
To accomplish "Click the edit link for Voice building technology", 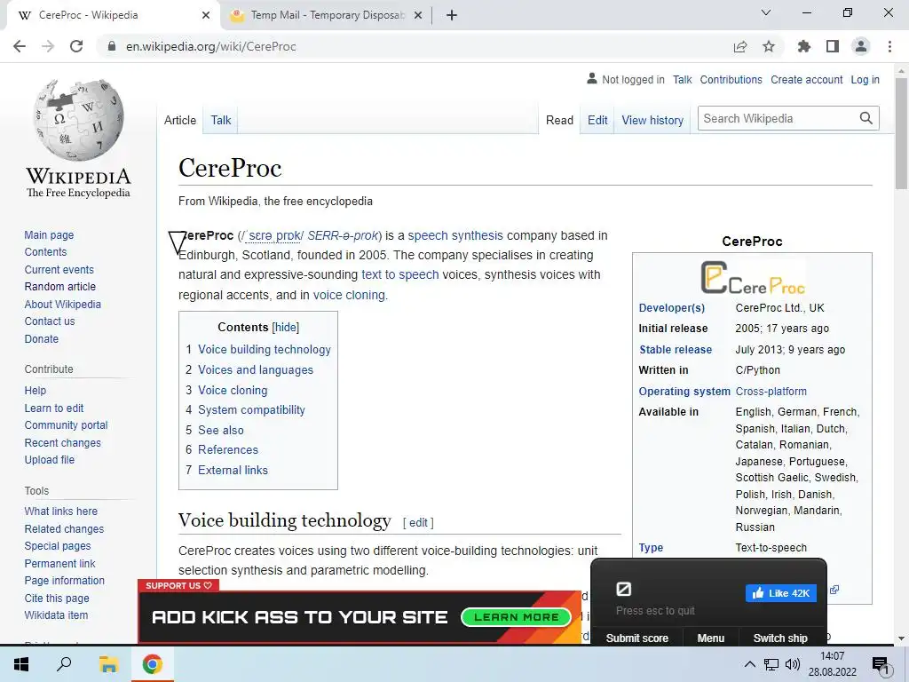I will tap(419, 522).
